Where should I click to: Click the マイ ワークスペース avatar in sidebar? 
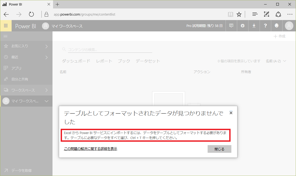(6, 101)
